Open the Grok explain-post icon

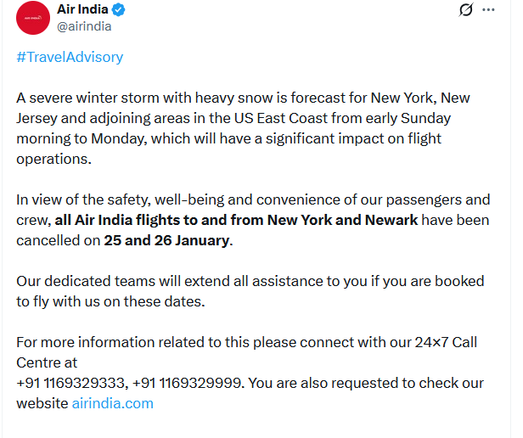click(x=465, y=9)
